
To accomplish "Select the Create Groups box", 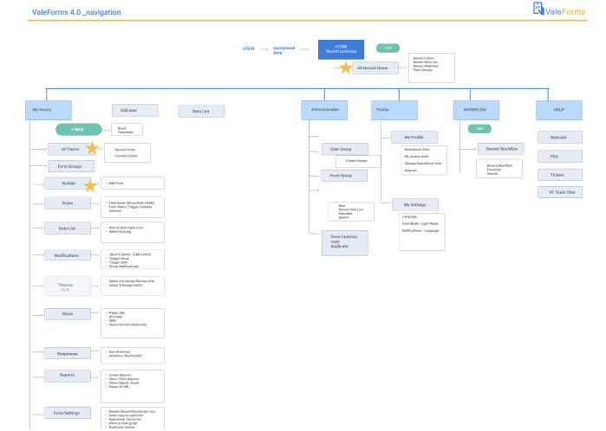I will 358,161.
